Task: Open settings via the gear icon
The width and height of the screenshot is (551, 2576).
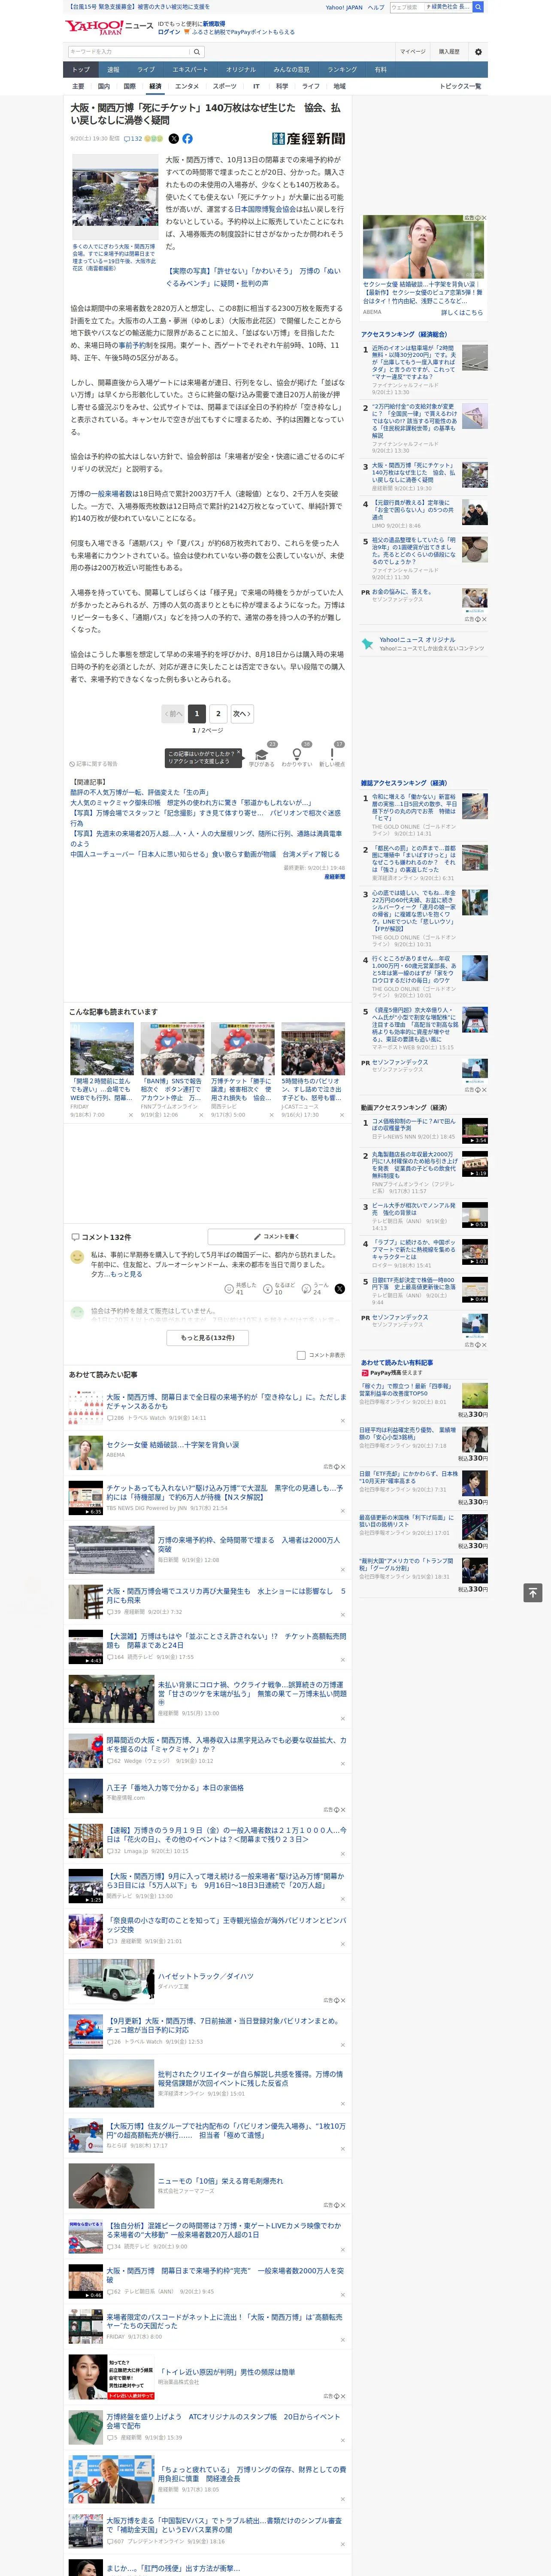Action: pyautogui.click(x=478, y=52)
